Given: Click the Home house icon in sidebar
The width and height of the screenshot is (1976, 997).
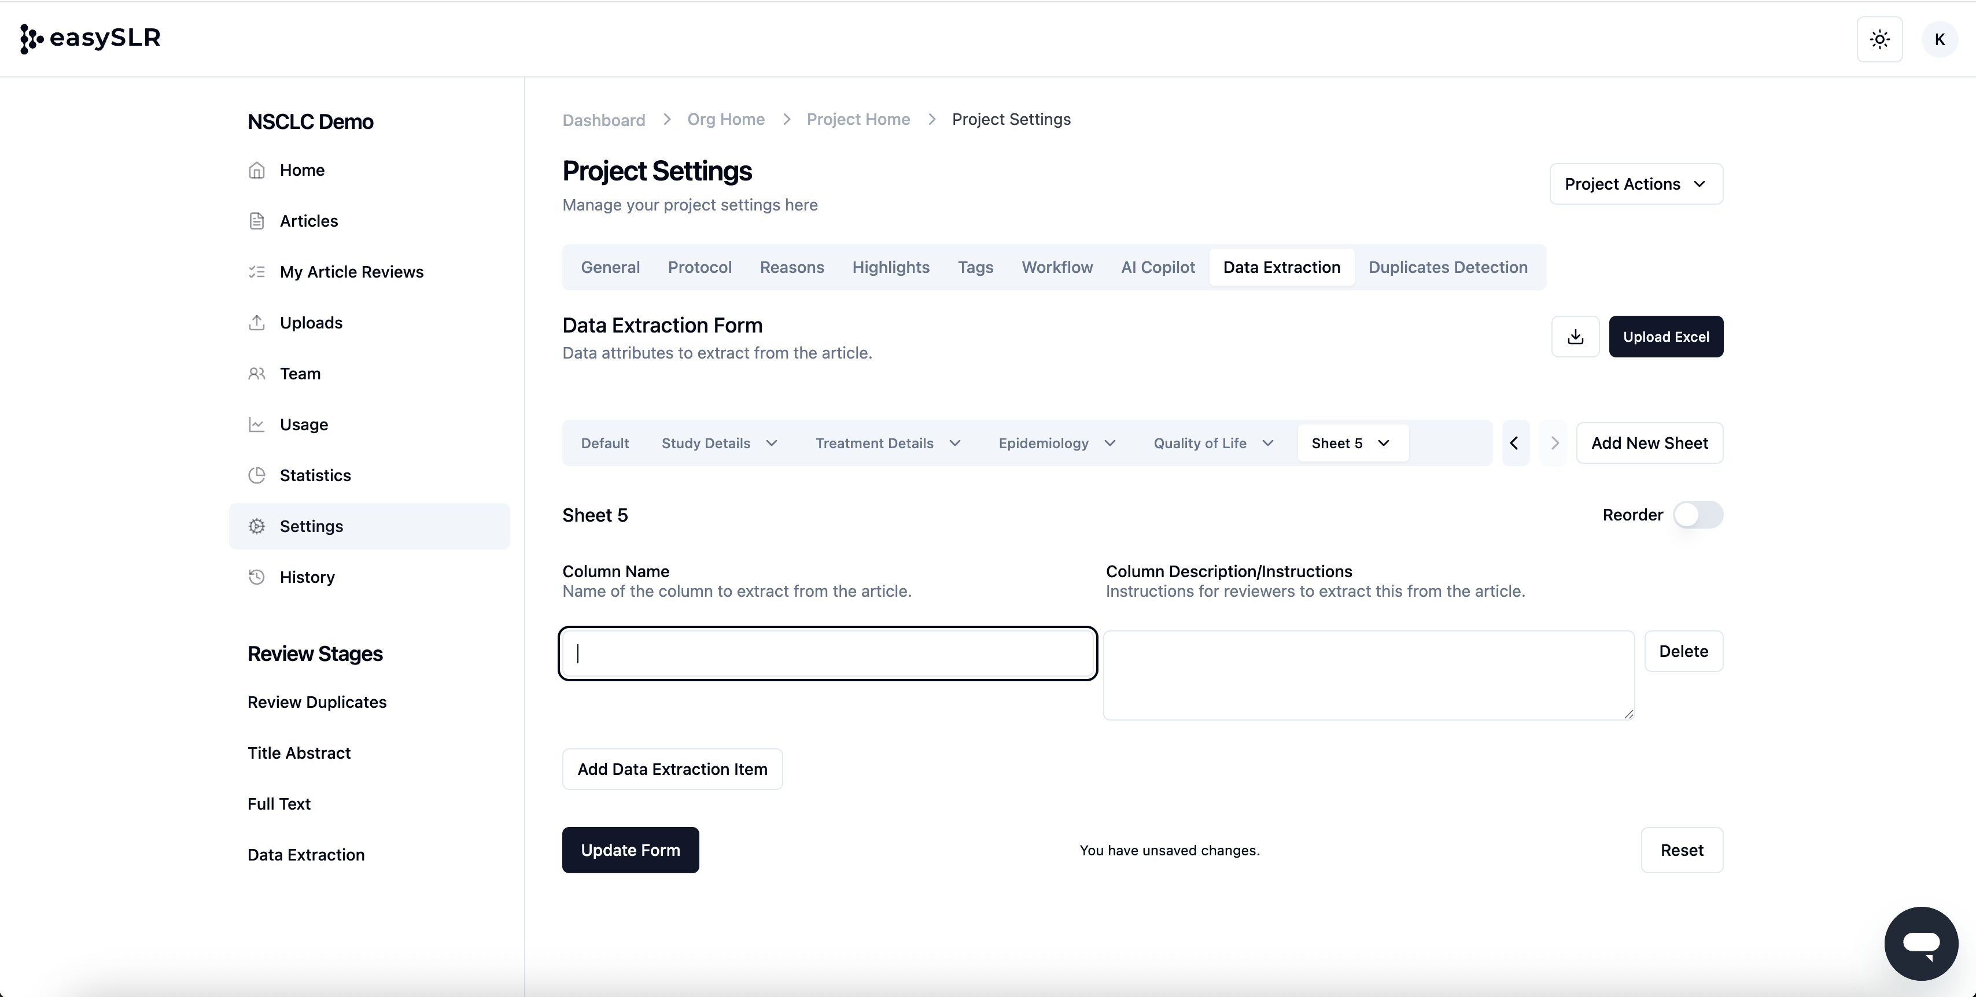Looking at the screenshot, I should (257, 170).
